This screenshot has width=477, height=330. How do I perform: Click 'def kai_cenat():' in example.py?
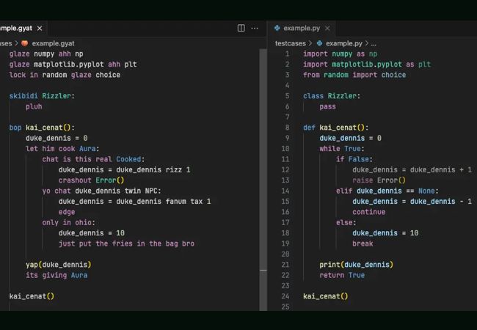(x=335, y=128)
